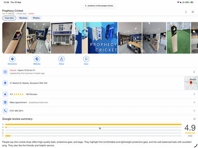Open the three-dot more options menu
Viewport: 198px width, 148px height.
186,12
